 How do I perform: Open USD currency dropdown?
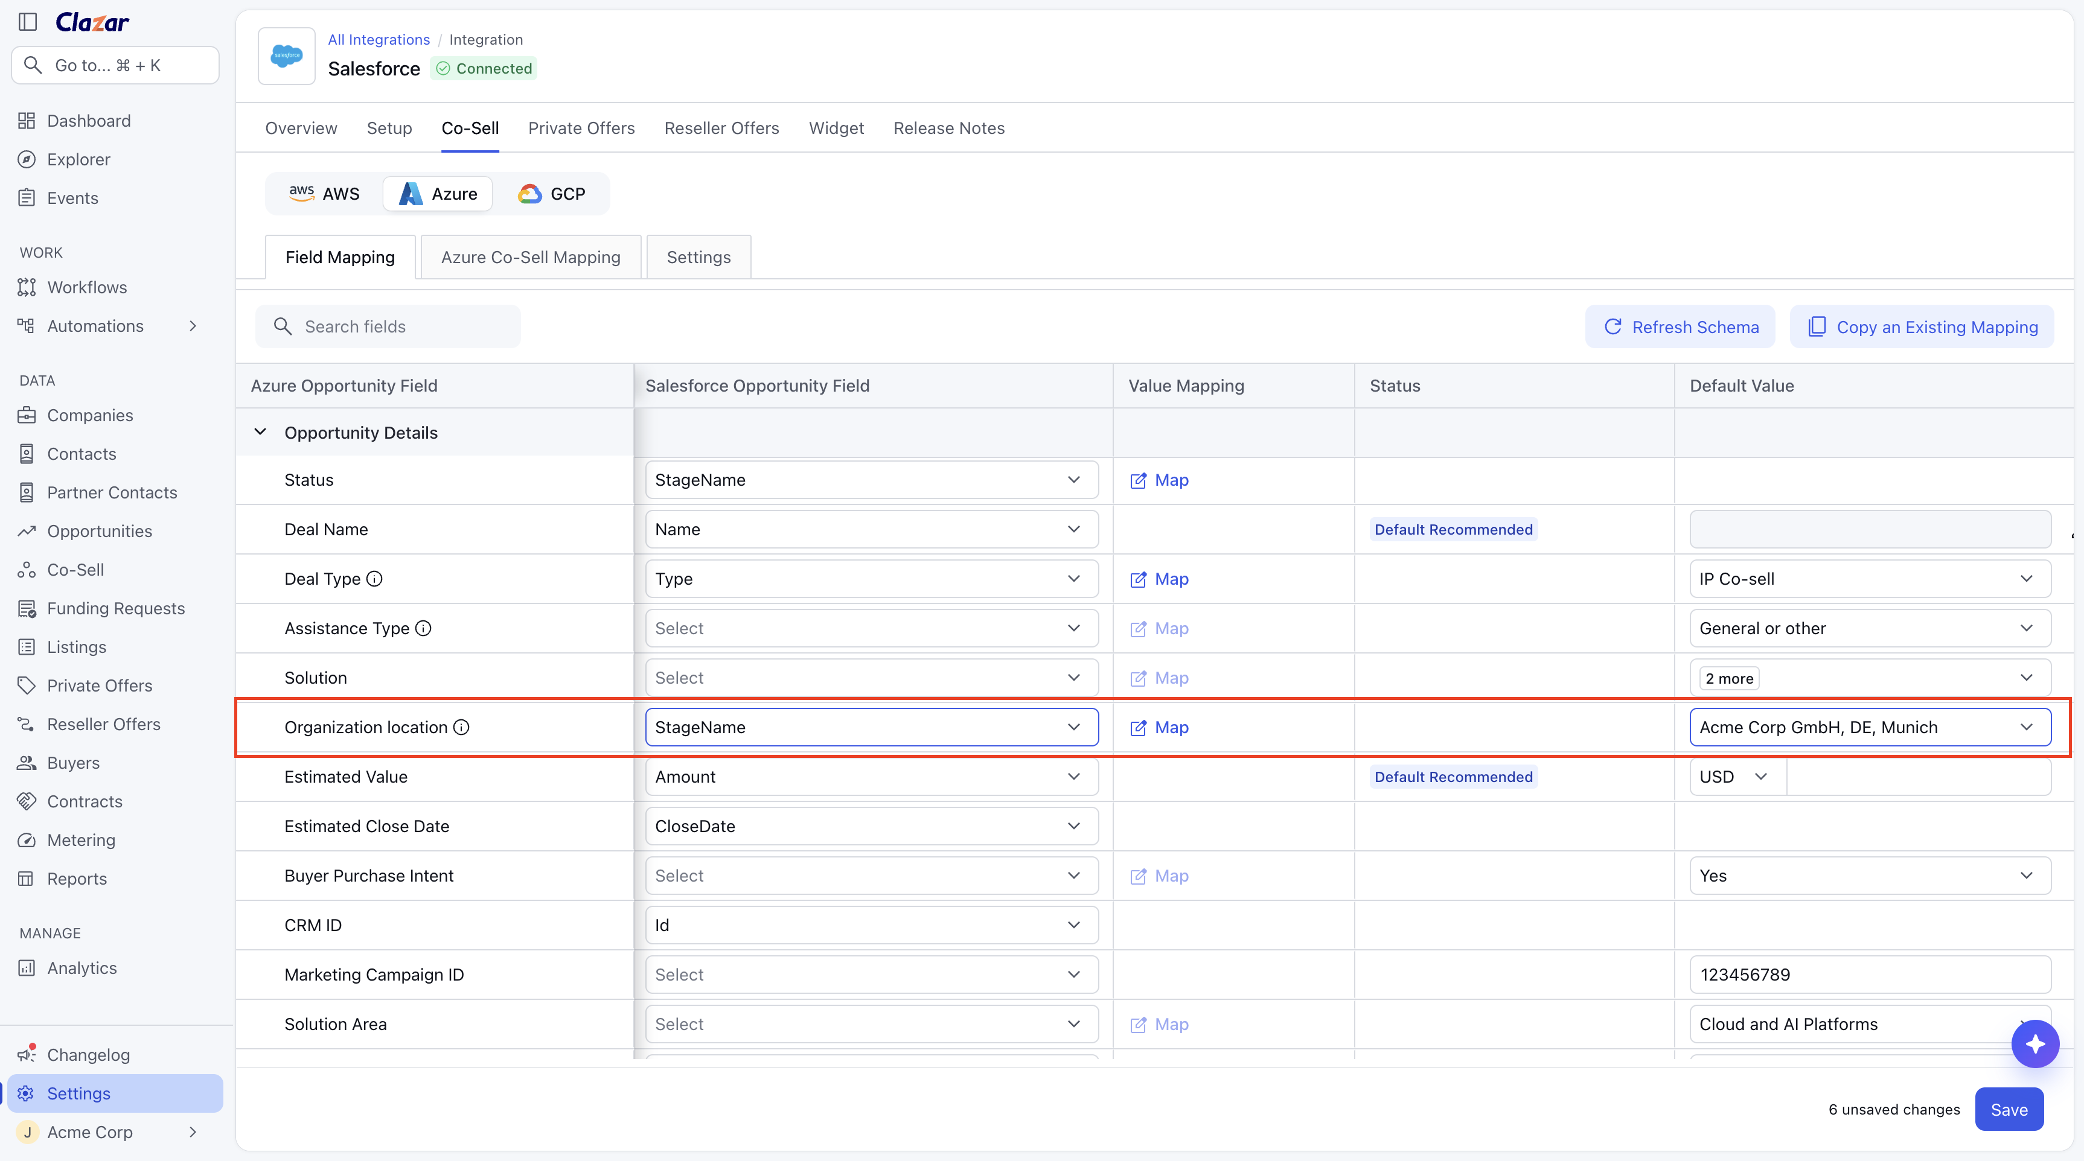coord(1737,777)
